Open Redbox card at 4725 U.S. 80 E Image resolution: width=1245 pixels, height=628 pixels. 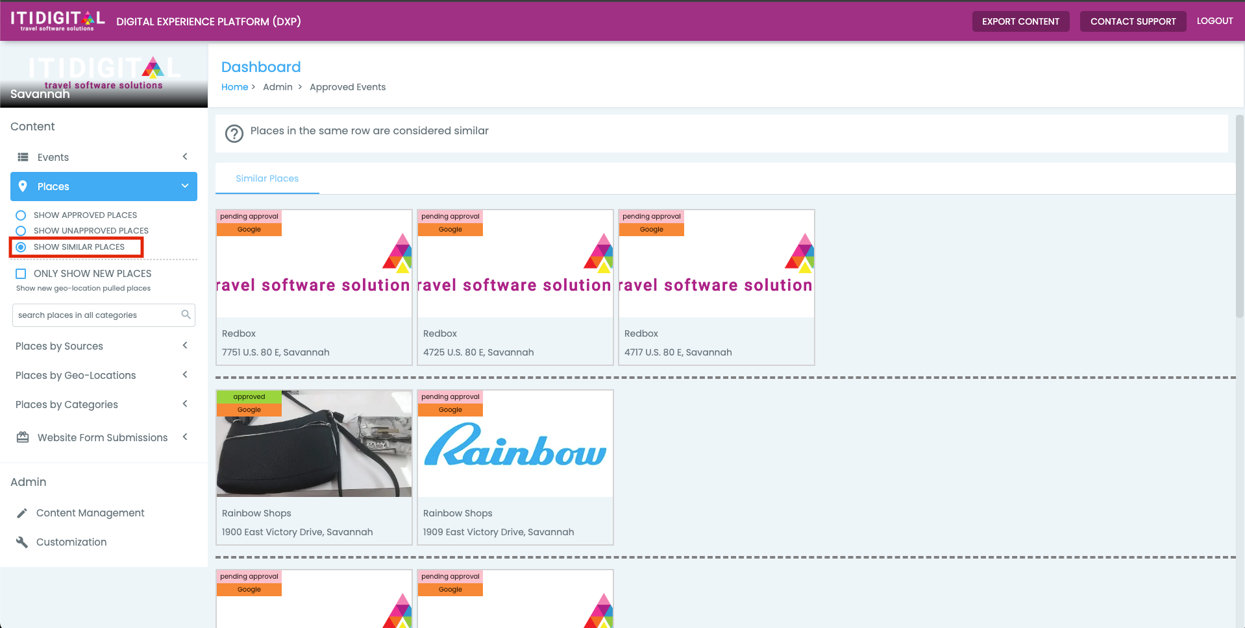point(515,287)
